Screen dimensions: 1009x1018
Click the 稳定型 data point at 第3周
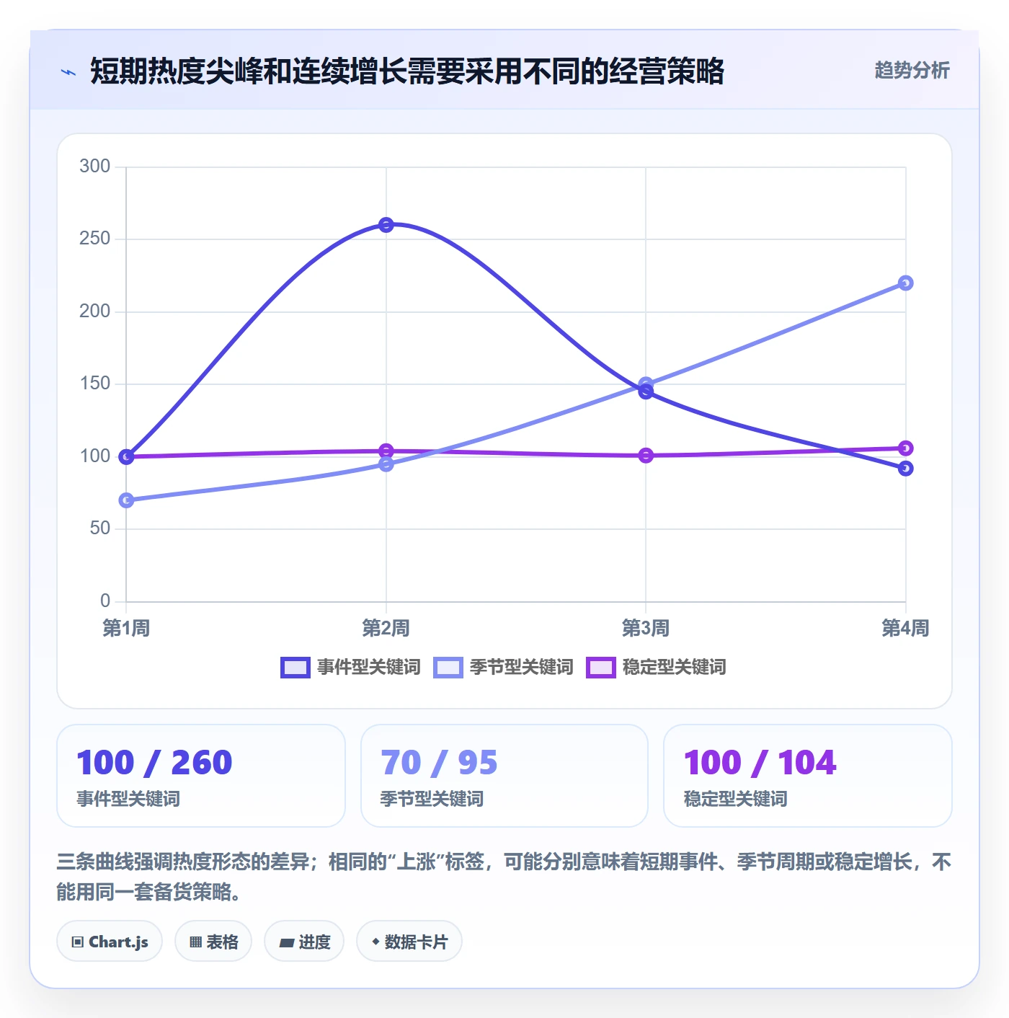(646, 456)
